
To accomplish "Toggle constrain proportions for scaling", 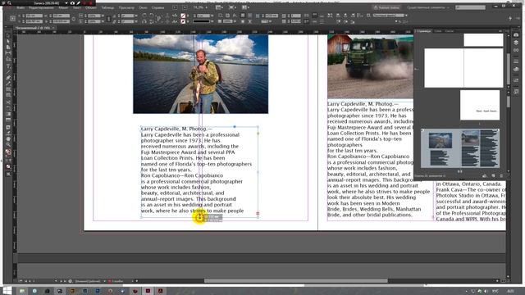I will 108,18.
